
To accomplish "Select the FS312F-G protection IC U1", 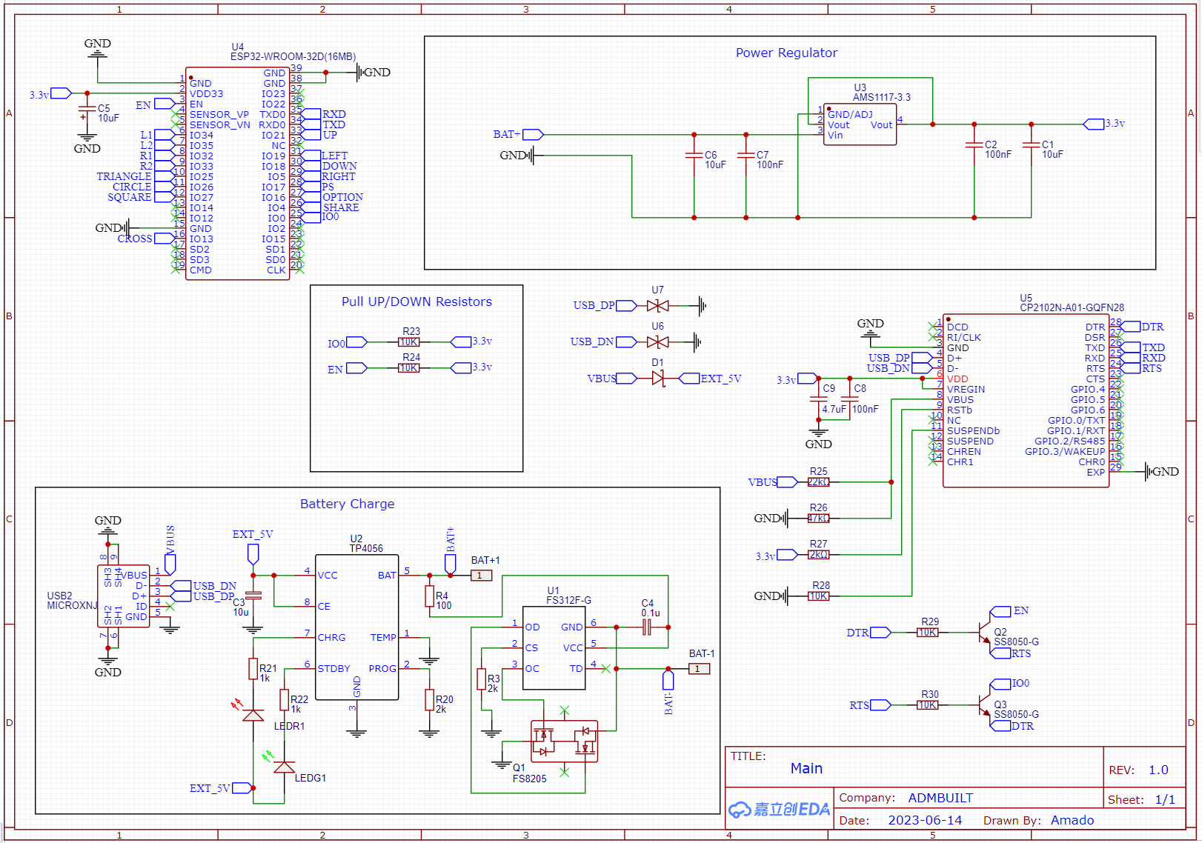I will (554, 647).
